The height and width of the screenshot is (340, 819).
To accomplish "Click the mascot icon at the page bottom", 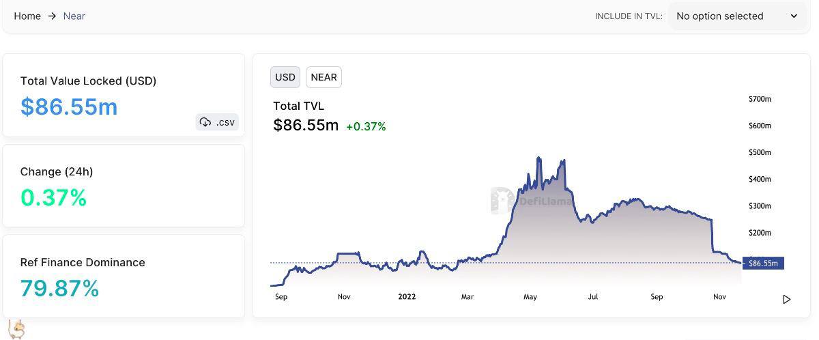I will (17, 329).
